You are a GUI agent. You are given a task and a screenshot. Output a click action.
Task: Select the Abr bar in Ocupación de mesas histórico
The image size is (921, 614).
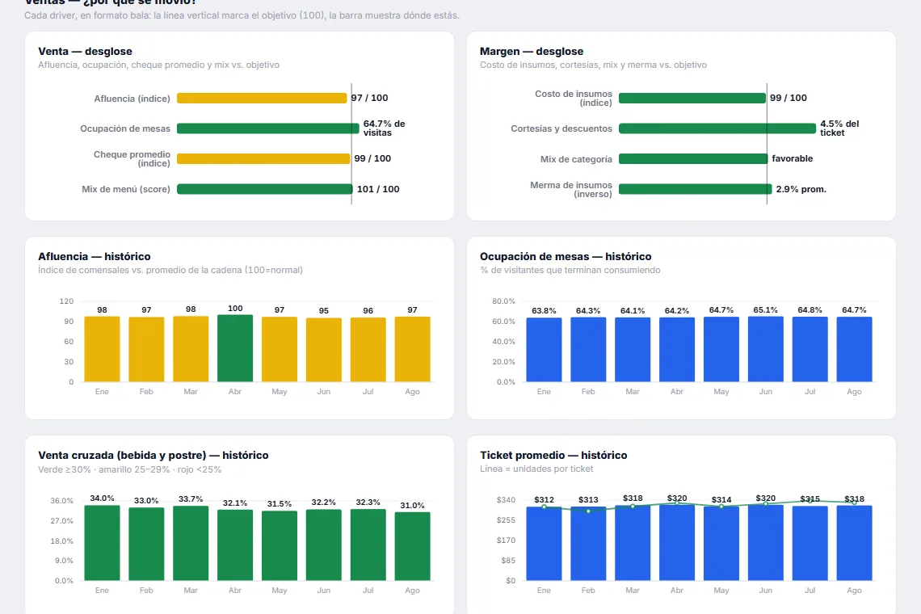tap(677, 350)
